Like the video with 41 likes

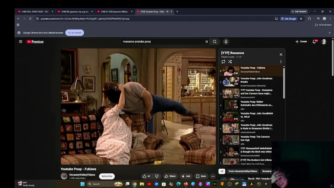point(146,176)
